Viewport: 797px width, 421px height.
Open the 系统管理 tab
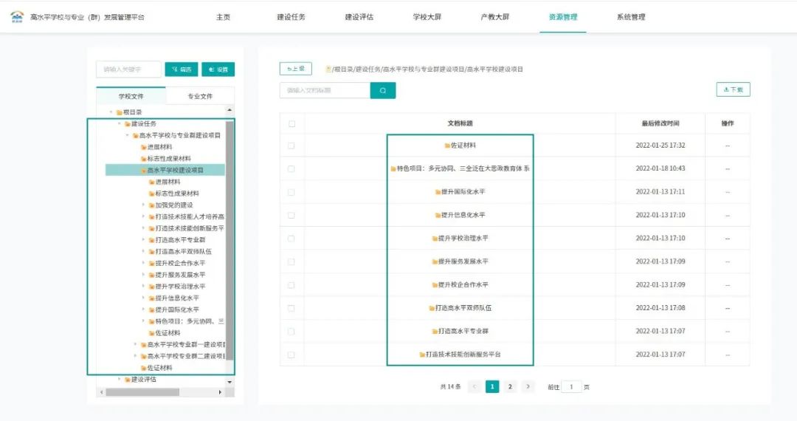click(x=631, y=17)
